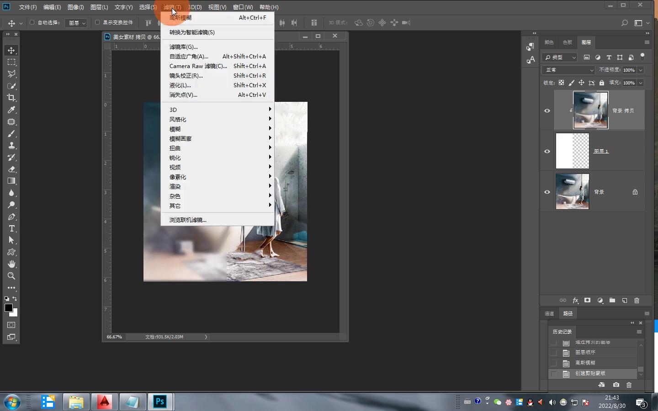The width and height of the screenshot is (658, 411).
Task: Select the Eraser tool
Action: tap(11, 169)
